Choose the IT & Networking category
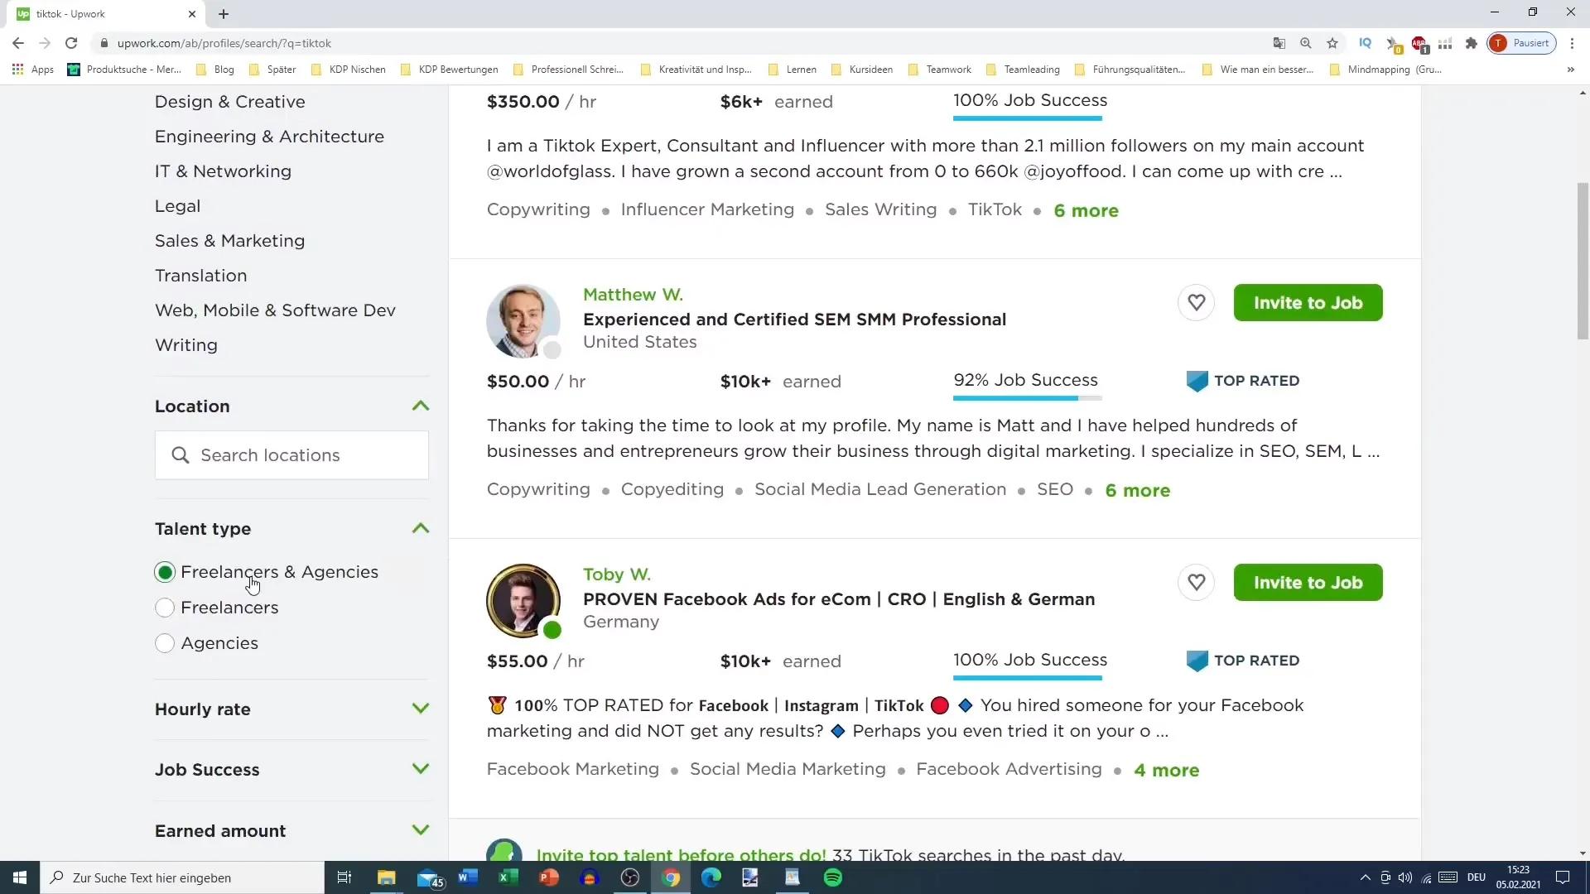Image resolution: width=1590 pixels, height=894 pixels. pyautogui.click(x=223, y=171)
